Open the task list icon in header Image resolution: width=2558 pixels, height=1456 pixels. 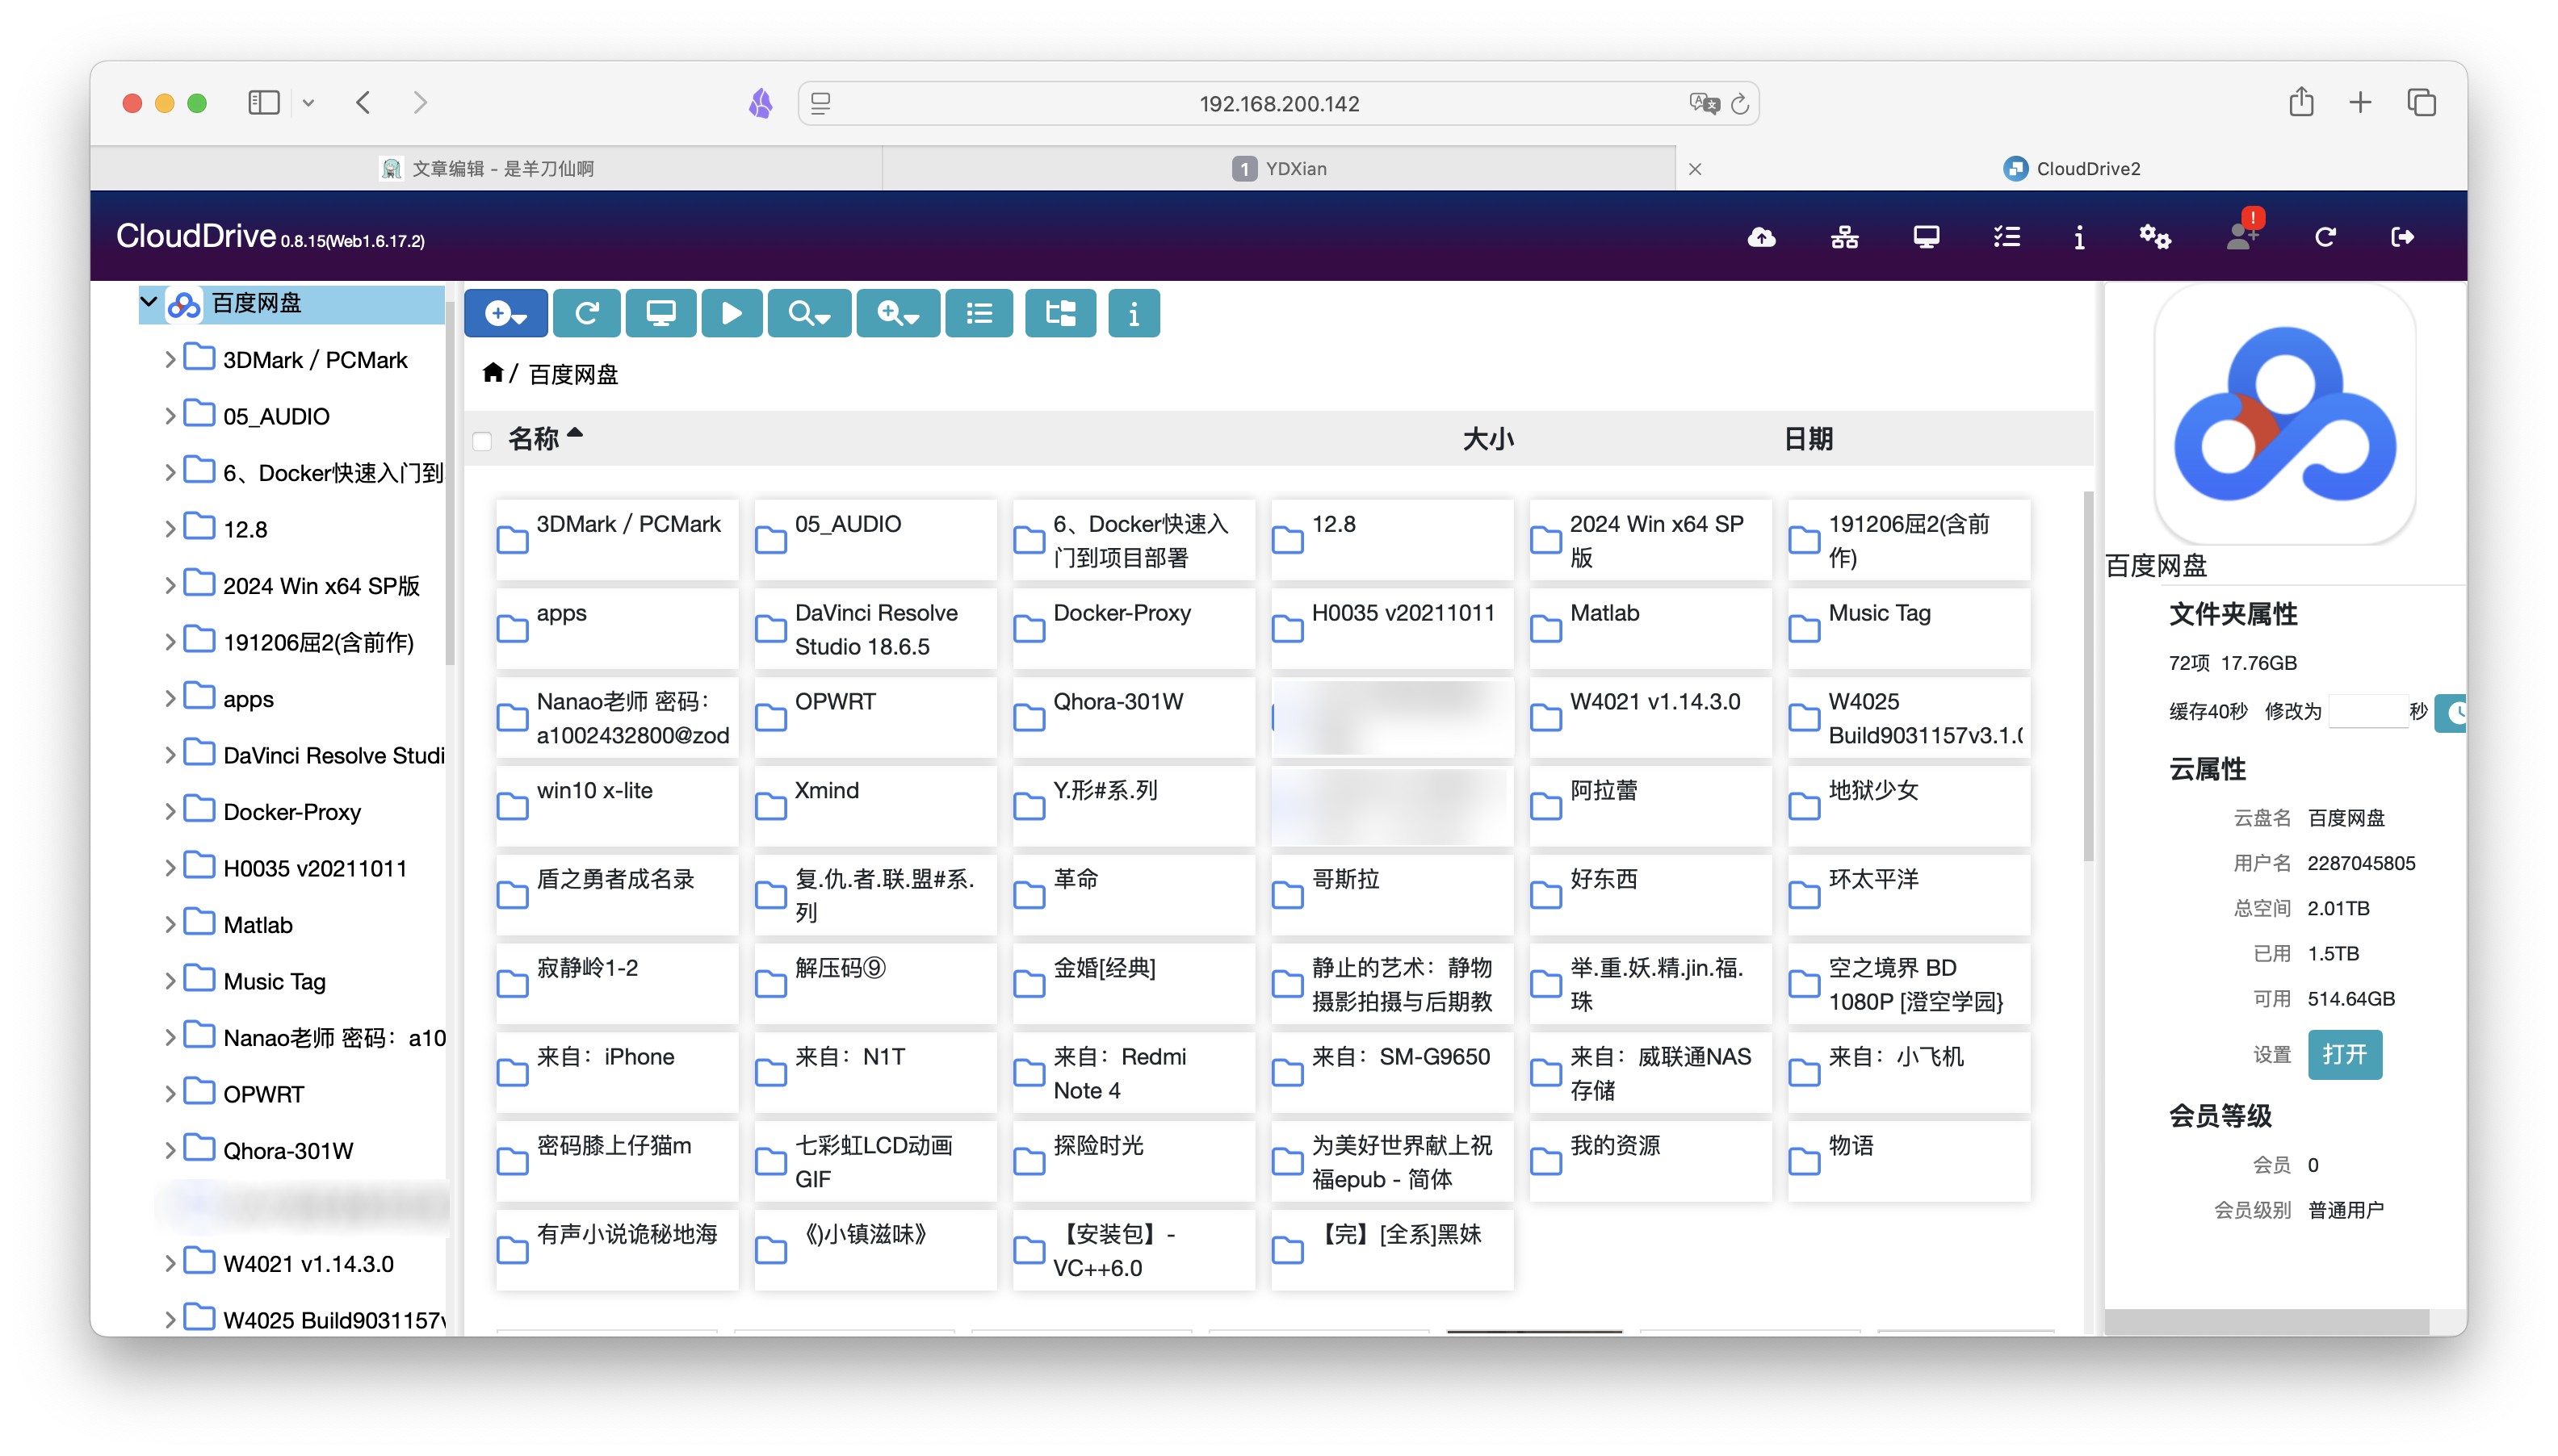[2006, 237]
